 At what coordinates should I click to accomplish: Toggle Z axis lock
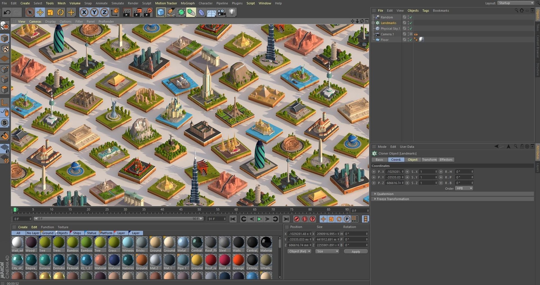[104, 12]
